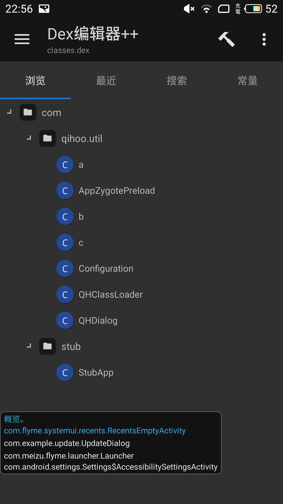Tap the qihoo.util folder icon
This screenshot has height=504, width=283.
click(x=47, y=138)
